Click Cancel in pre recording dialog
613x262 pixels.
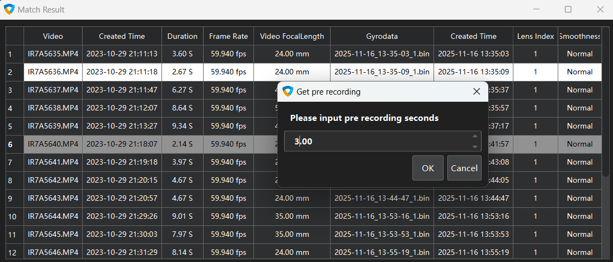point(464,168)
